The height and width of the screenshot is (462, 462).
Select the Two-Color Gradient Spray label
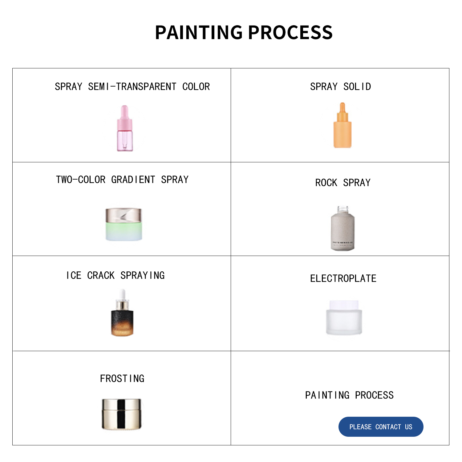122,180
